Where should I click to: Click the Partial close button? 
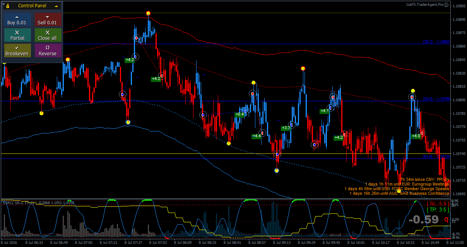pos(17,35)
